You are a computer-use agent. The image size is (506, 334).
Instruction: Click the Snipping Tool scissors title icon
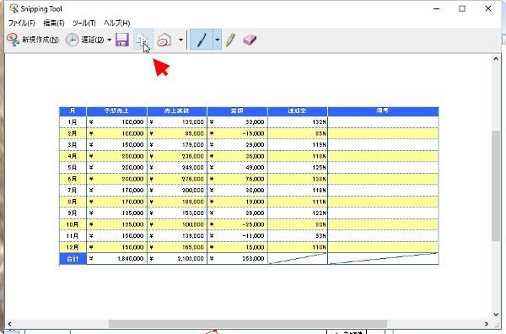(13, 8)
